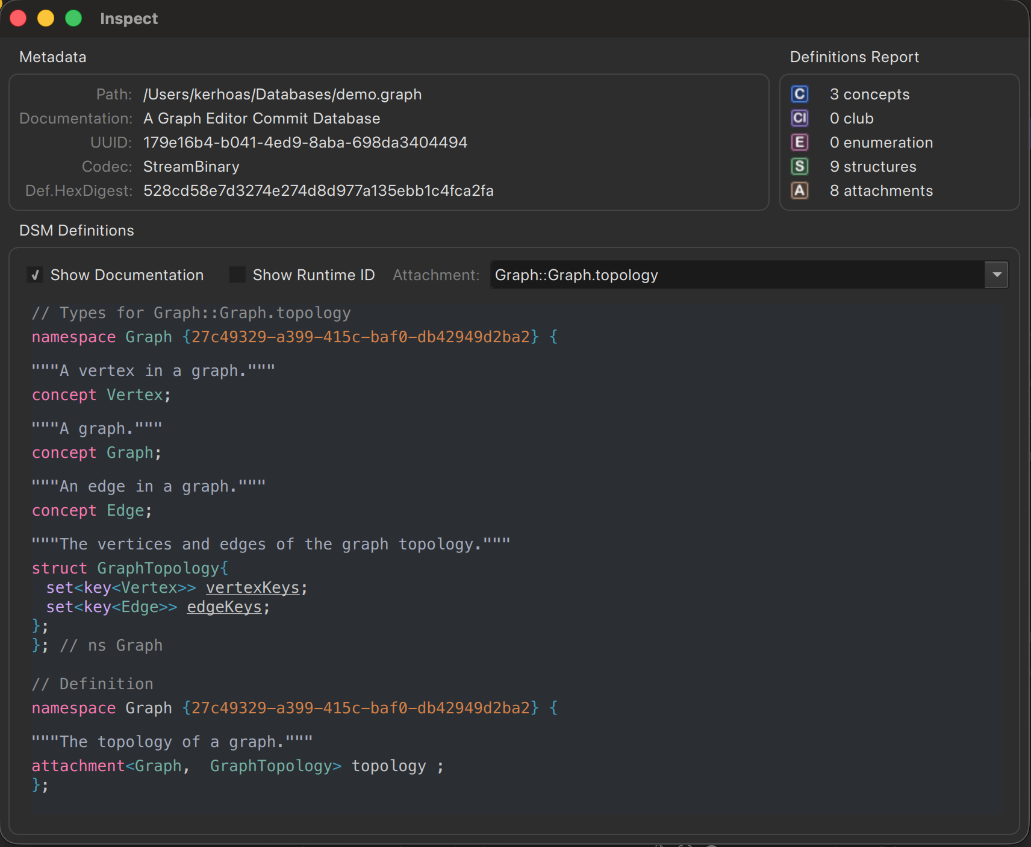Select the Attachments "A" icon
The height and width of the screenshot is (847, 1031).
[x=799, y=190]
